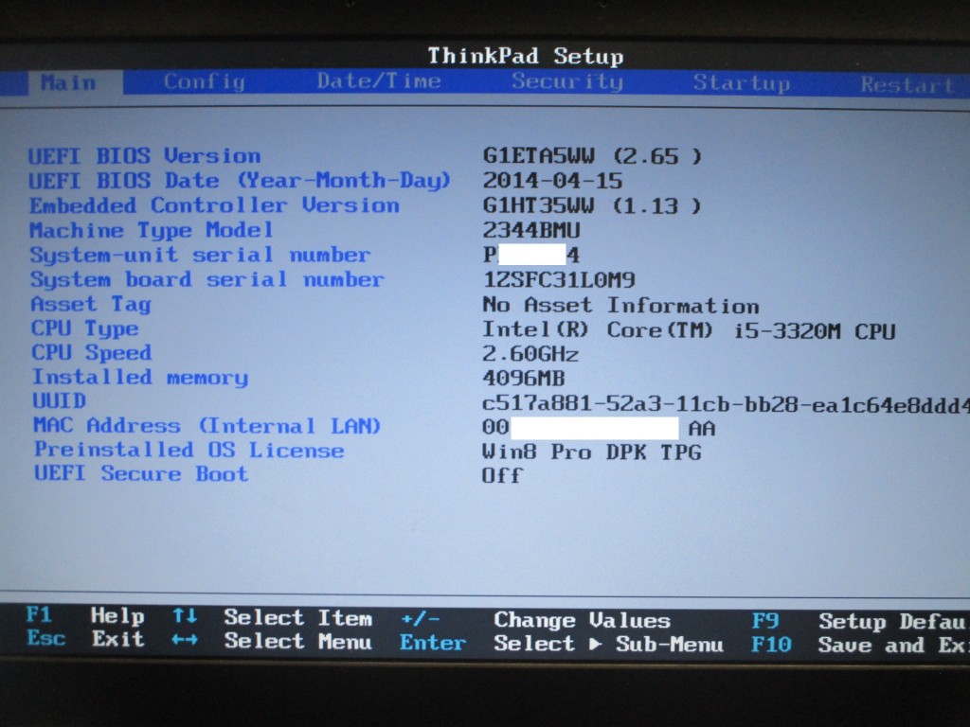Viewport: 970px width, 727px height.
Task: Click the Esc Exit key hint
Action: tap(85, 639)
